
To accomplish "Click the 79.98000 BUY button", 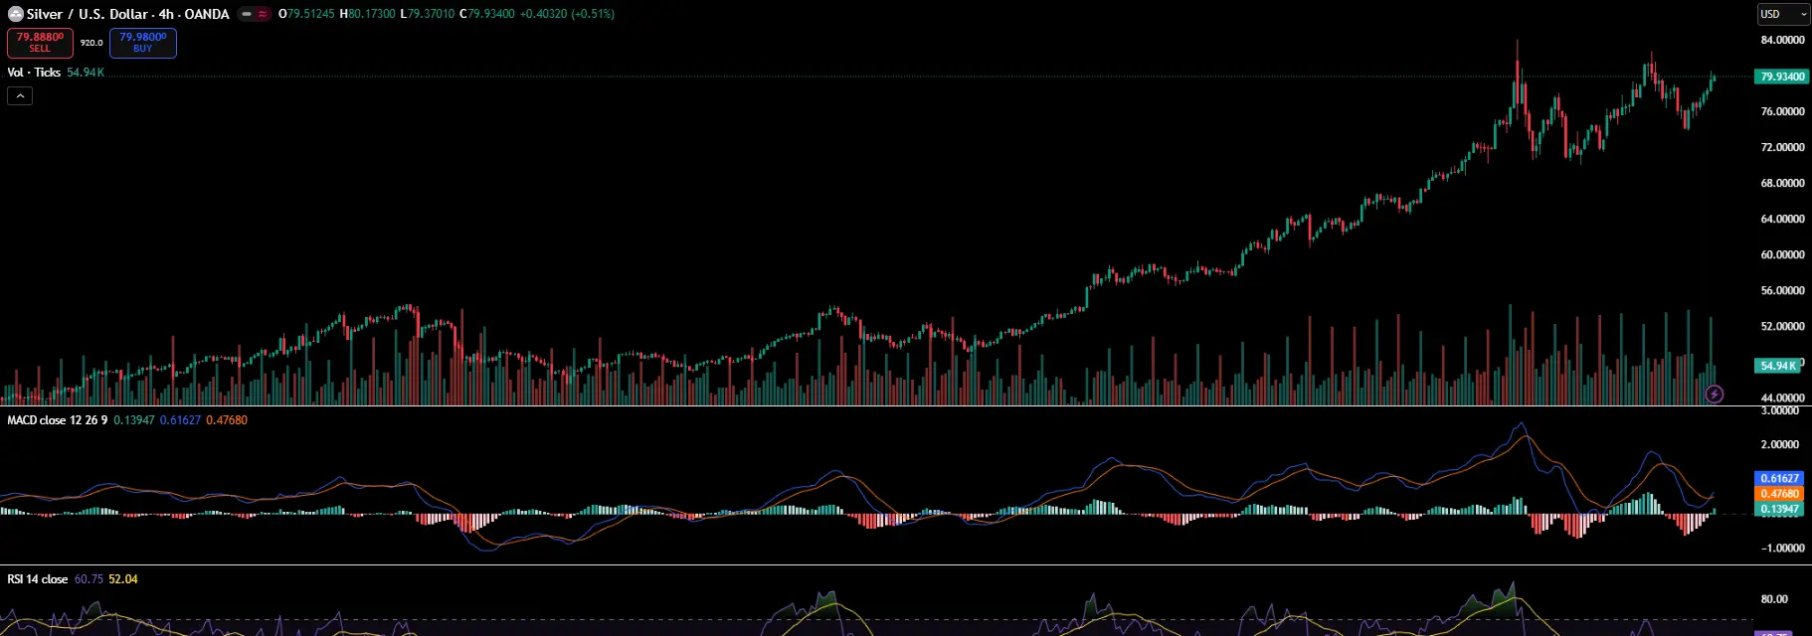I will 143,43.
